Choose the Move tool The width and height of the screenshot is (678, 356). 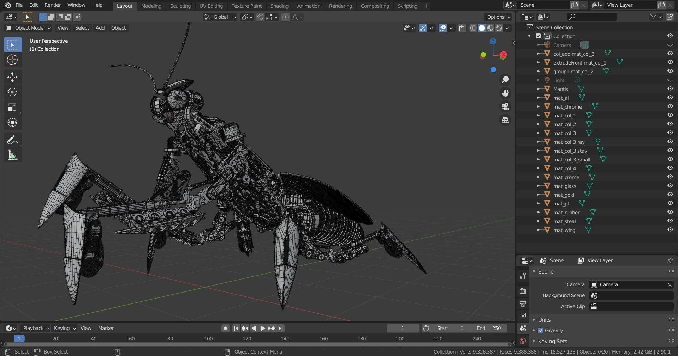(12, 77)
